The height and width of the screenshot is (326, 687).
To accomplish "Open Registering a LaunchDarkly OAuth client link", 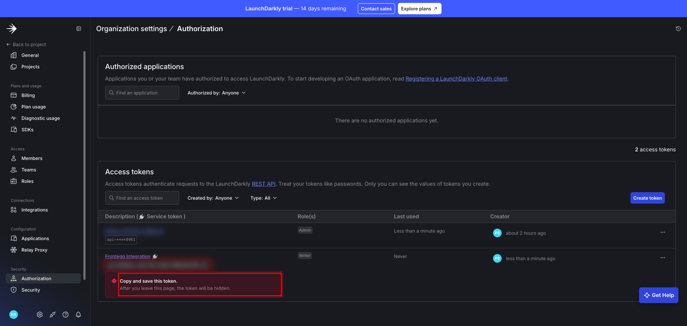I will [x=456, y=79].
